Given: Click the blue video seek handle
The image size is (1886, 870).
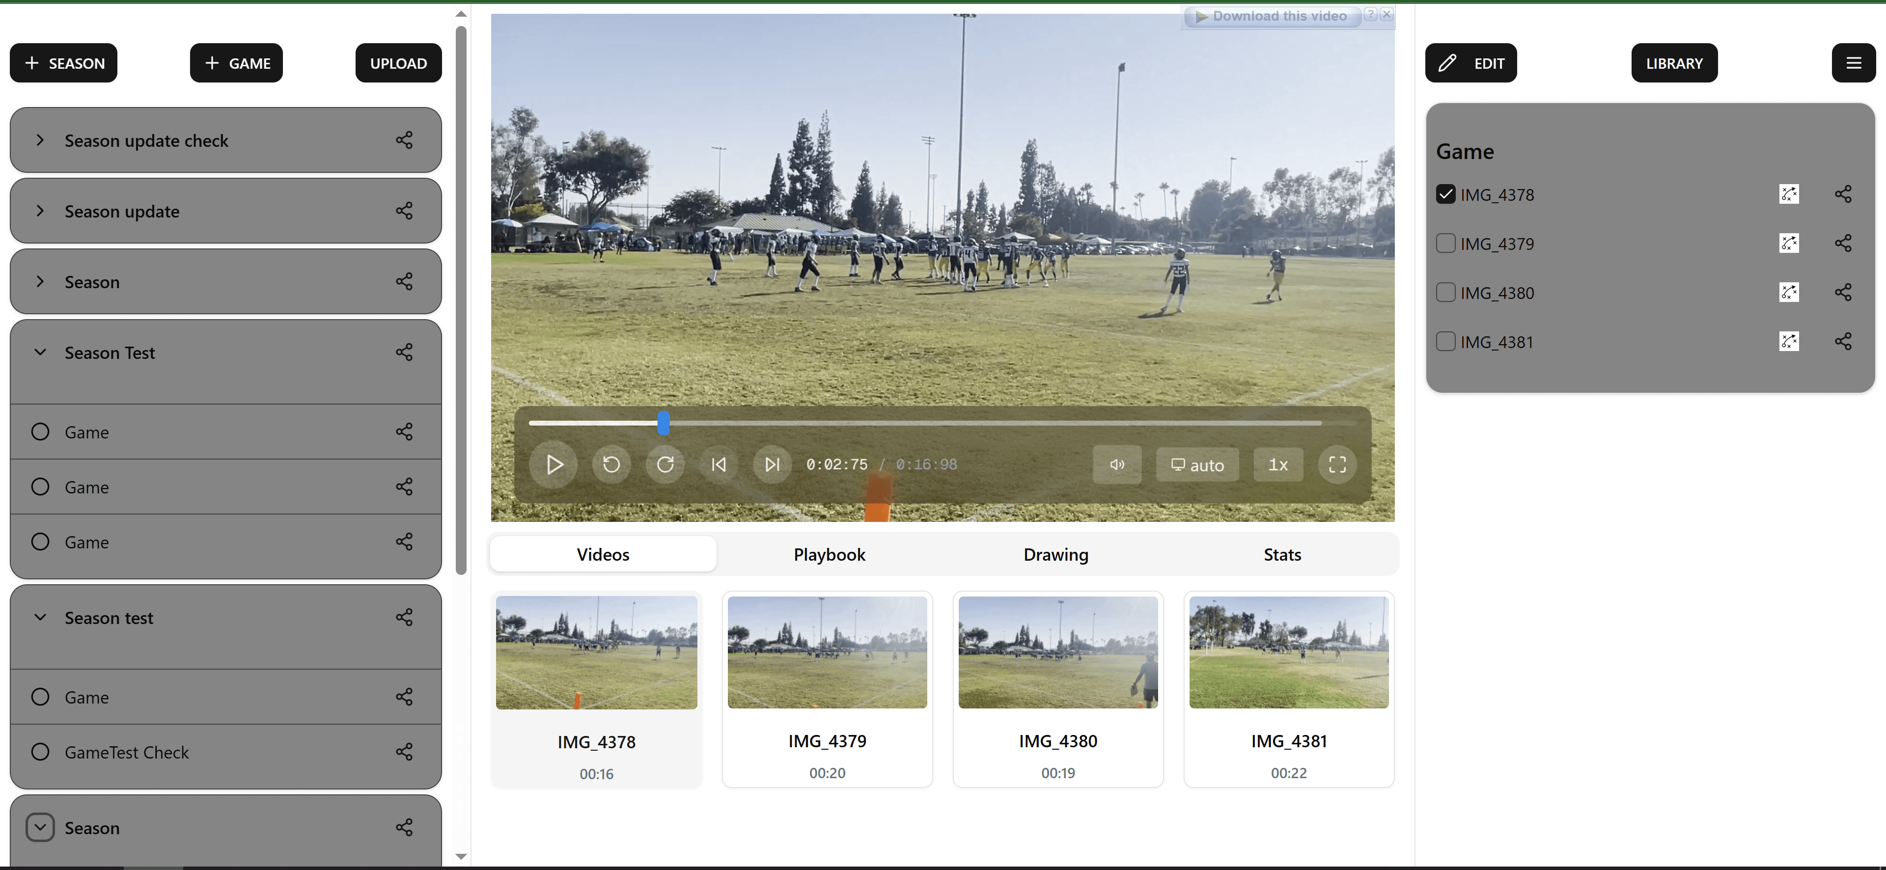Looking at the screenshot, I should click(664, 423).
